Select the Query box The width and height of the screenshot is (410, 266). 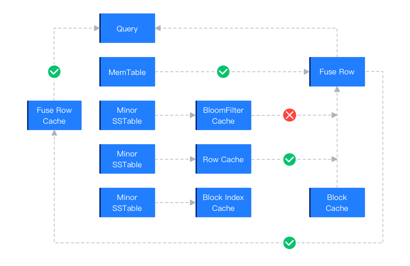pyautogui.click(x=127, y=28)
